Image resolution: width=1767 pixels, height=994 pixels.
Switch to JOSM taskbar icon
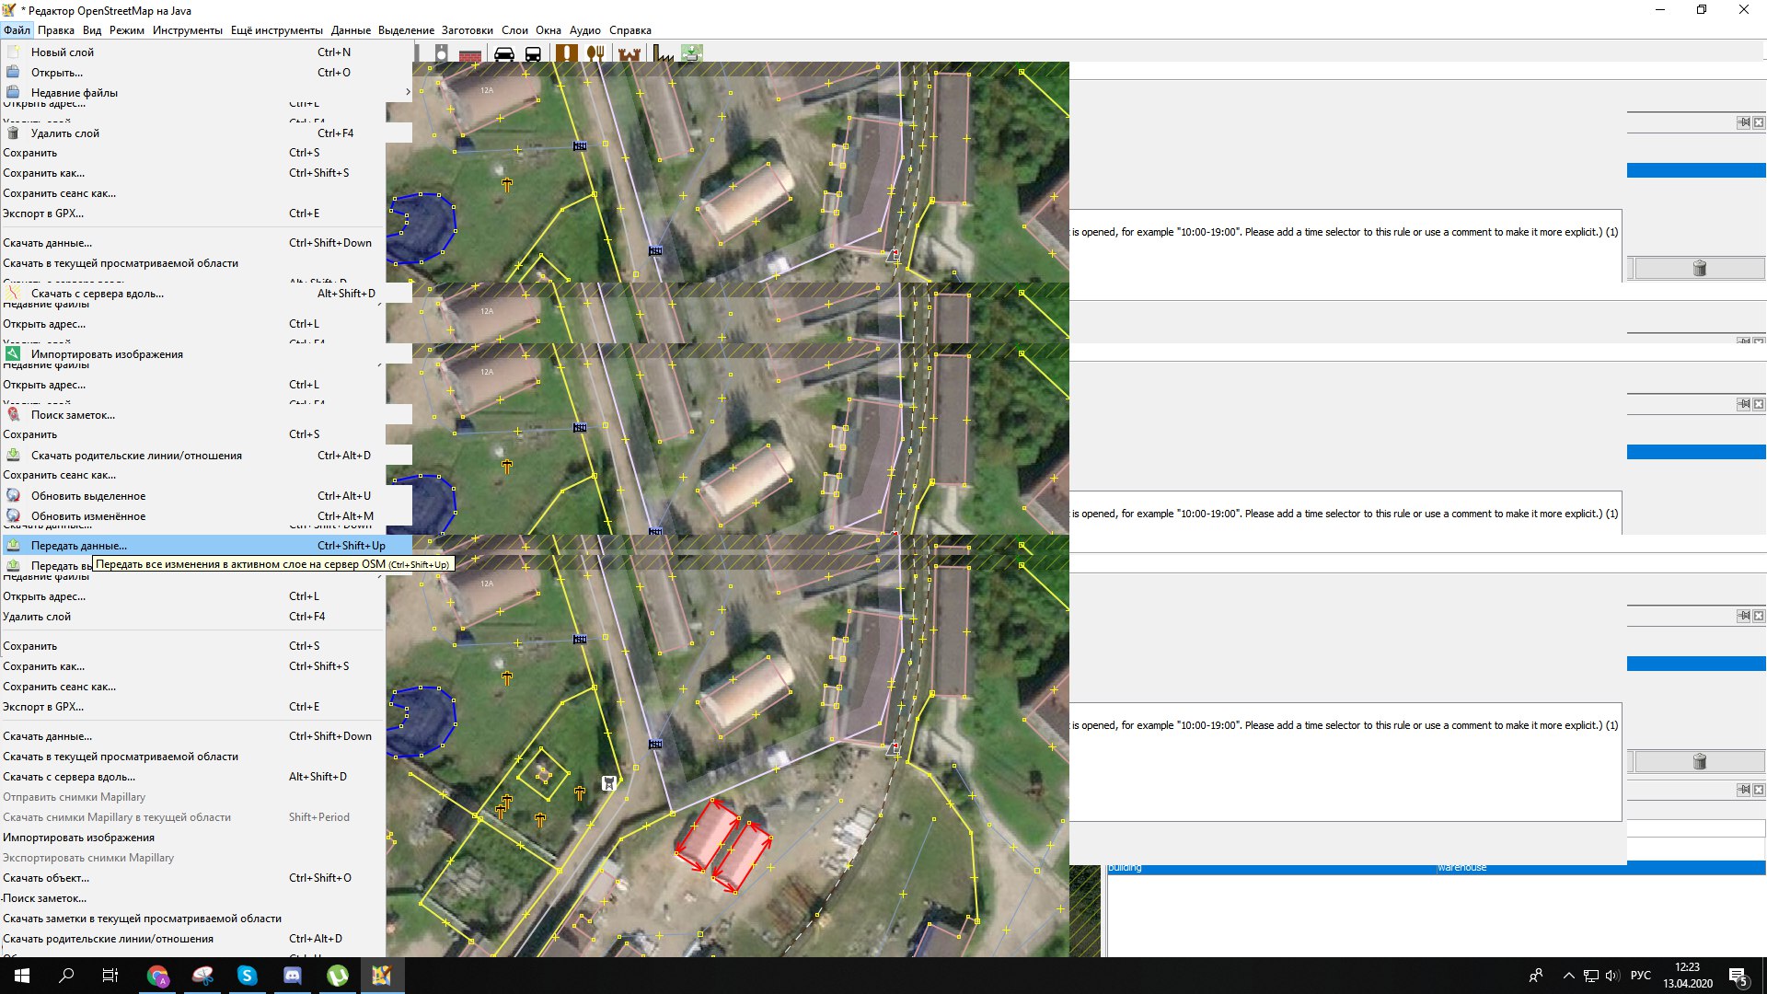tap(382, 976)
